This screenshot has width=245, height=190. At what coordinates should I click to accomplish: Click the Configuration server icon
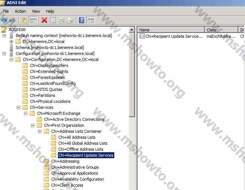(x=11, y=53)
